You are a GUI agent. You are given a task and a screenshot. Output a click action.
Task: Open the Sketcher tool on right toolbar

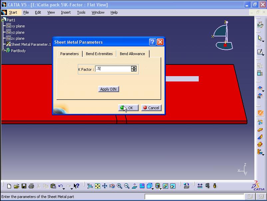pyautogui.click(x=260, y=52)
